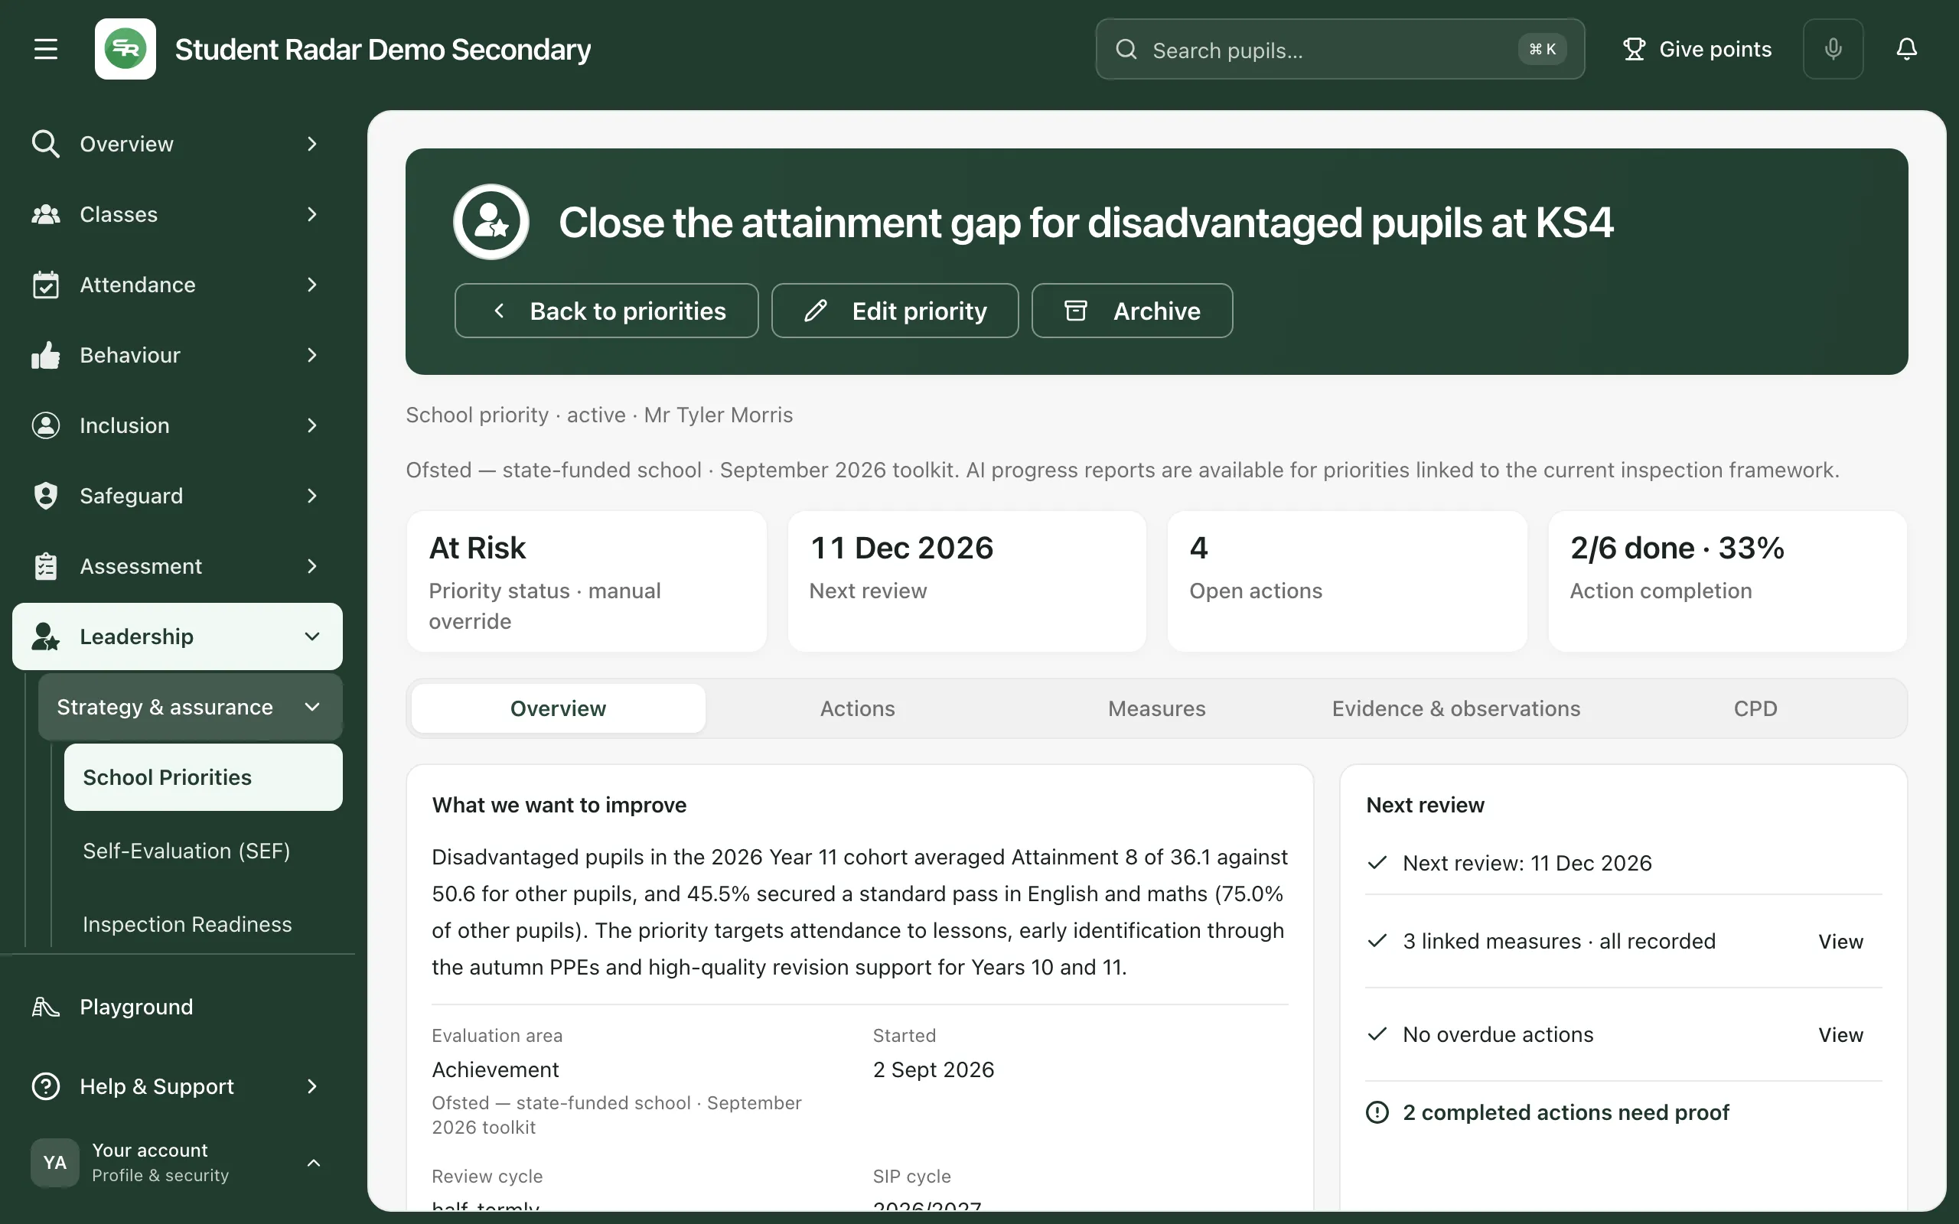
Task: View the No overdue actions row
Action: [x=1840, y=1034]
